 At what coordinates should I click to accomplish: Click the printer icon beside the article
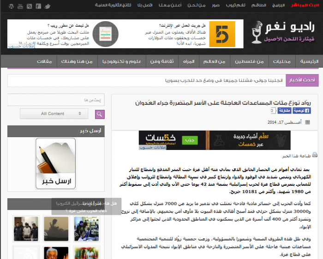click(315, 155)
